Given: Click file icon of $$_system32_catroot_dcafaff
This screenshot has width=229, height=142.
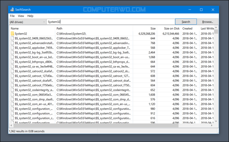Looking at the screenshot, I should (x=12, y=81).
